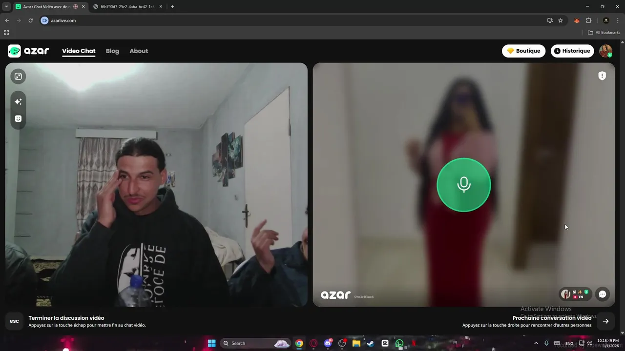Open the volume speaker tray icon

tap(589, 343)
